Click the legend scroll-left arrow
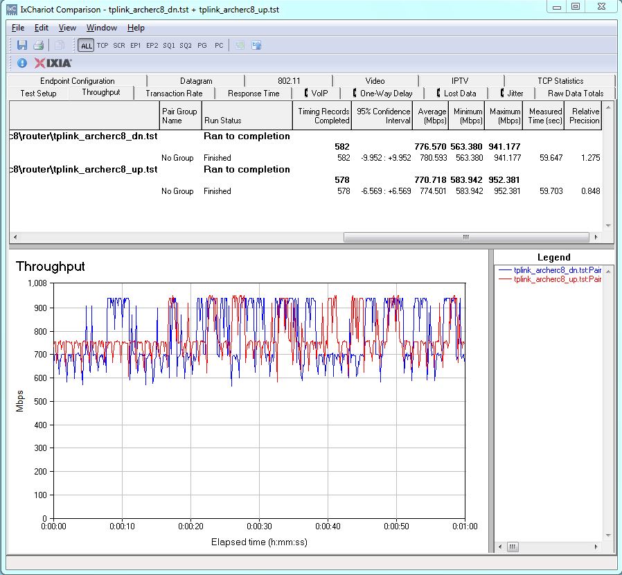The height and width of the screenshot is (575, 622). click(500, 547)
